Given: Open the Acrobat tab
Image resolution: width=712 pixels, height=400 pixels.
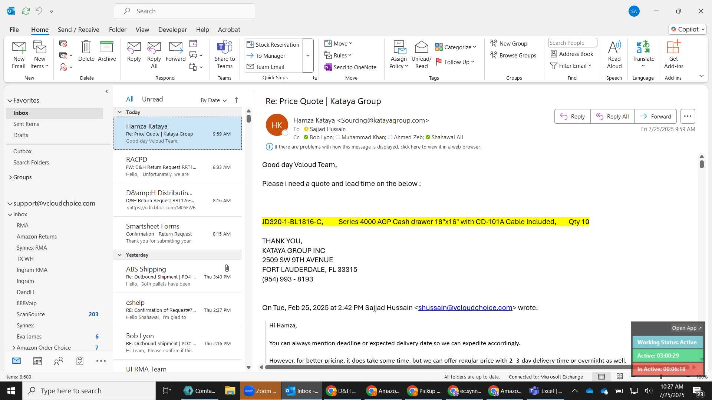Looking at the screenshot, I should 229,30.
